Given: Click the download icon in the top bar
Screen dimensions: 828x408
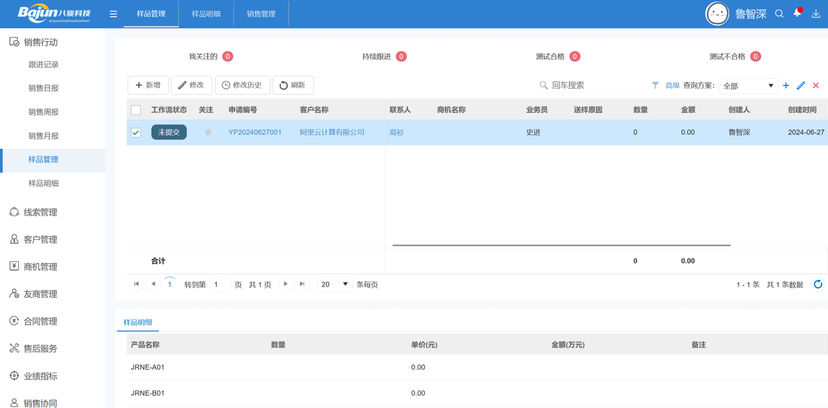Looking at the screenshot, I should point(816,13).
